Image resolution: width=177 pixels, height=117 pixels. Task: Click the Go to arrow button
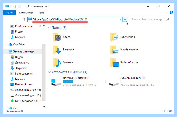click(x=125, y=19)
